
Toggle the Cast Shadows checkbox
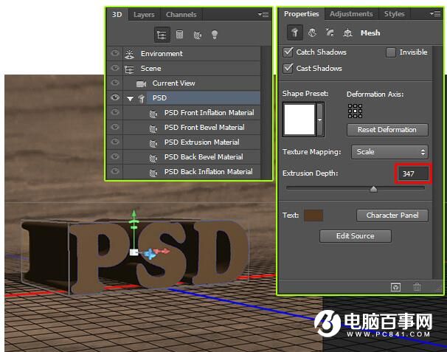pyautogui.click(x=288, y=69)
